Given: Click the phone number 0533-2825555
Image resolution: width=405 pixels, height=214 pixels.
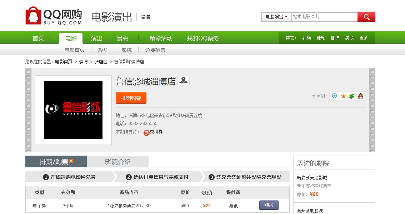Looking at the screenshot, I should (143, 124).
